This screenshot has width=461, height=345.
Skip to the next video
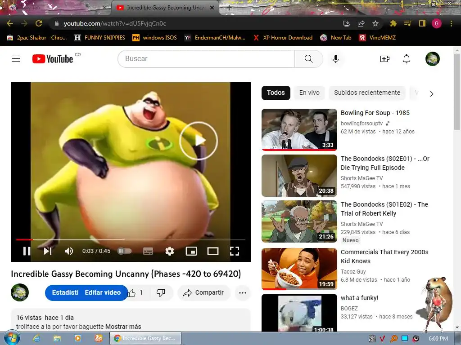pos(48,251)
